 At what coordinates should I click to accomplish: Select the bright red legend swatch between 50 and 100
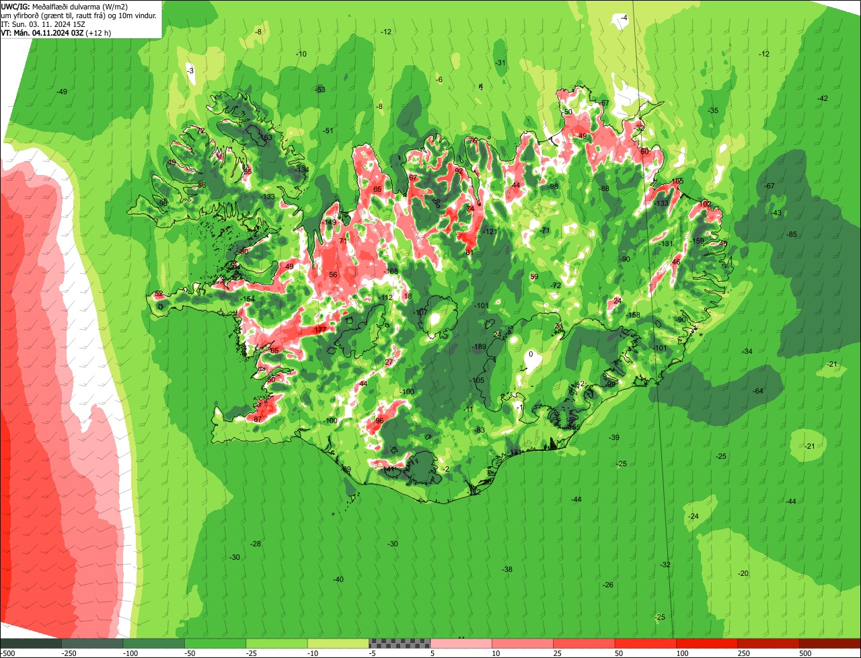pos(646,643)
